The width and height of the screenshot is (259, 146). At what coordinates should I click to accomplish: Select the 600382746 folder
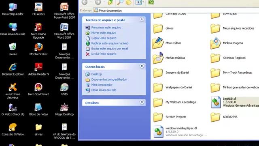tap(224, 117)
